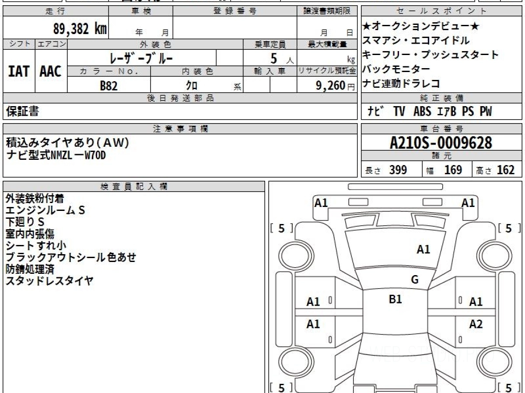The width and height of the screenshot is (525, 393).
Task: Select the 5 人 seating capacity value
Action: point(282,58)
